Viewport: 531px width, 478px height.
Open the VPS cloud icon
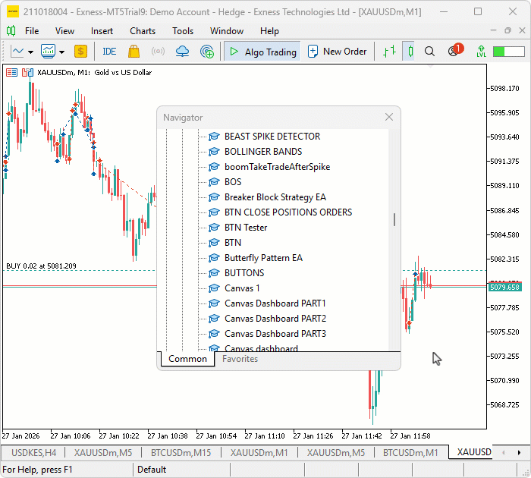(x=182, y=52)
